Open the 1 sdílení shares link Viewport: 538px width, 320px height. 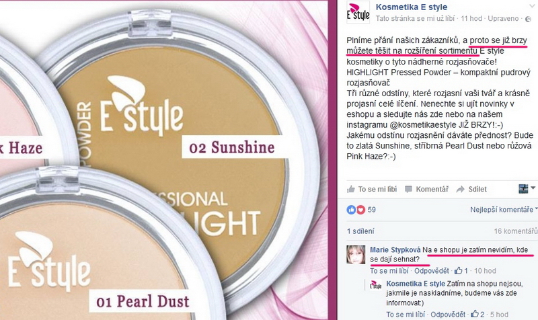point(360,231)
